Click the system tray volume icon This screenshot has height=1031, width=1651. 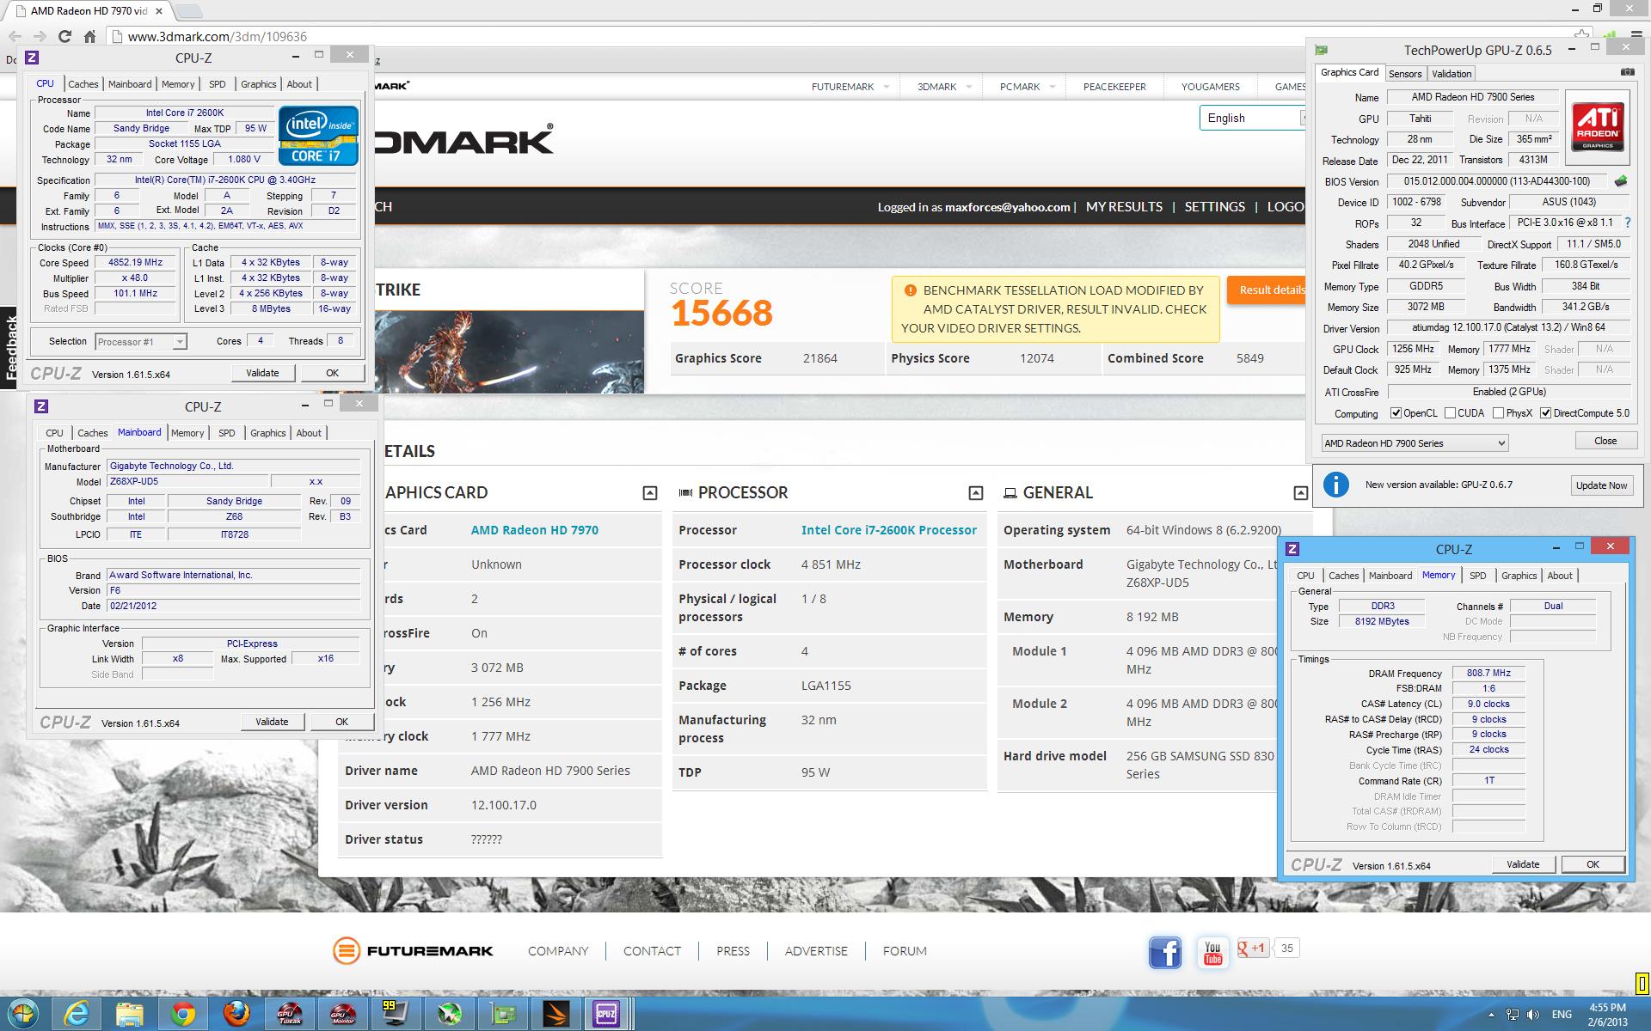(x=1533, y=1015)
